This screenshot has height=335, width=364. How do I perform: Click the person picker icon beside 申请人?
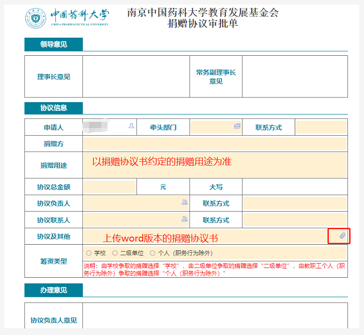tap(131, 126)
